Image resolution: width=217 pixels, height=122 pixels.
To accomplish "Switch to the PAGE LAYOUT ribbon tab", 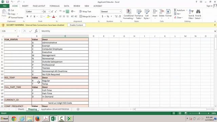I will (x=39, y=6).
